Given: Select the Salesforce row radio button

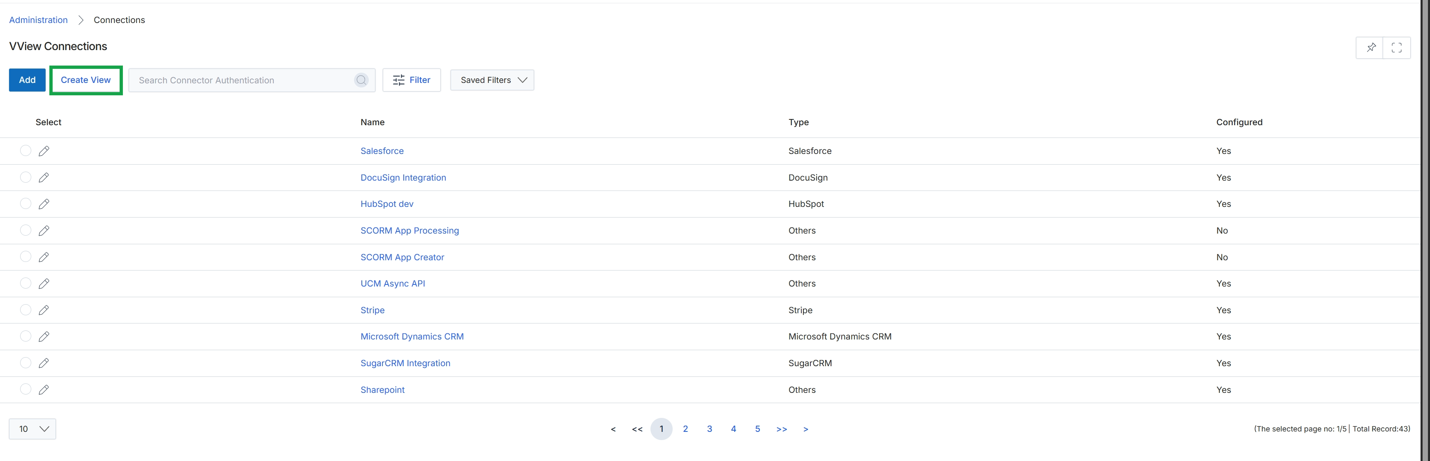Looking at the screenshot, I should 25,150.
